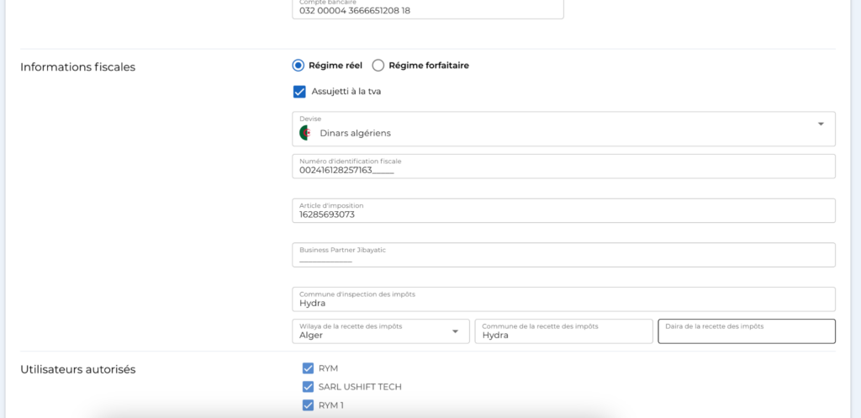Click the Wilaya dropdown arrow icon
The image size is (861, 418).
(x=455, y=331)
